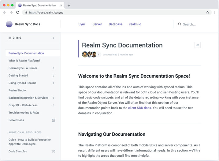The height and width of the screenshot is (161, 219).
Task: Click Navigating Our Documentation heading
Action: point(112,134)
